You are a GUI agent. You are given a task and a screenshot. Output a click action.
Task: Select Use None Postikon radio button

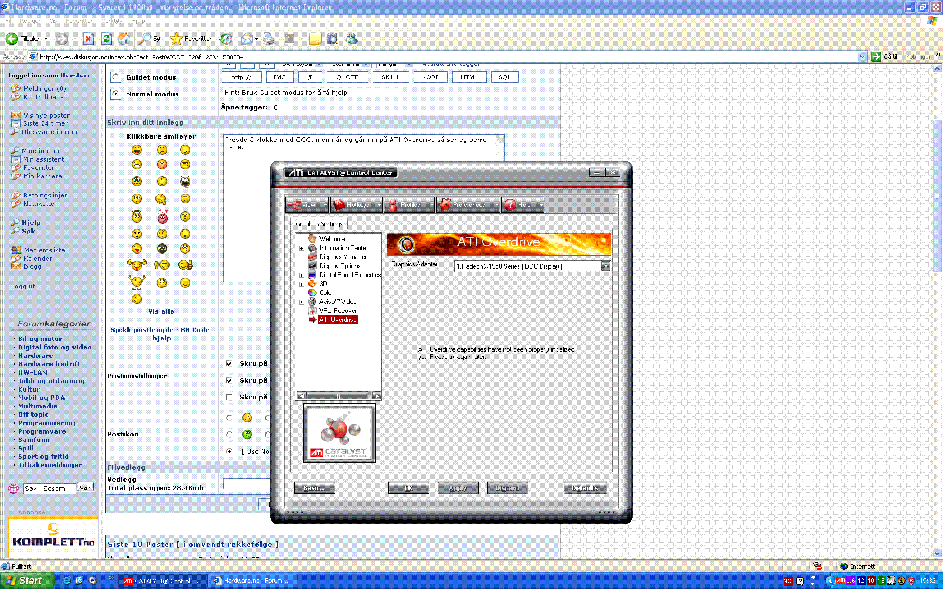(x=229, y=451)
